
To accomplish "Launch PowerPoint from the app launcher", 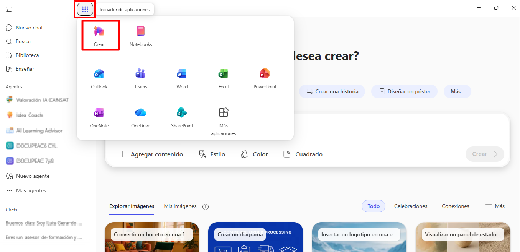I will (x=265, y=79).
